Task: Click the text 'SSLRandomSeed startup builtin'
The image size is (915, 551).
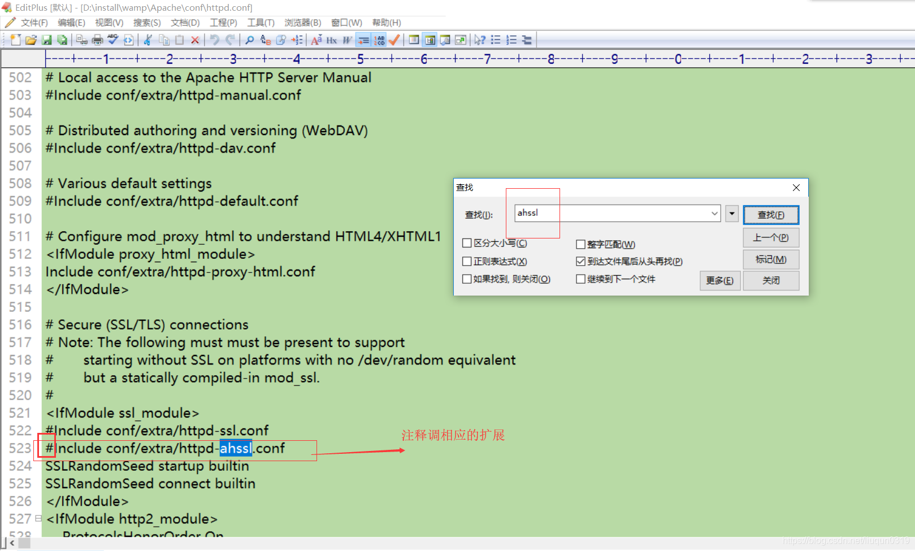Action: [147, 466]
